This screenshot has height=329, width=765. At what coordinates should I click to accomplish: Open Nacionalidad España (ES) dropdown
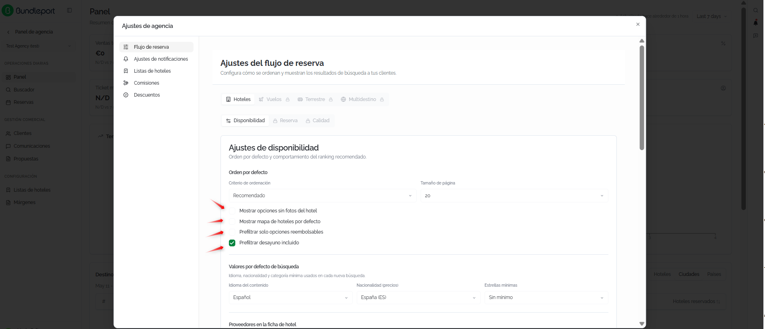(418, 297)
